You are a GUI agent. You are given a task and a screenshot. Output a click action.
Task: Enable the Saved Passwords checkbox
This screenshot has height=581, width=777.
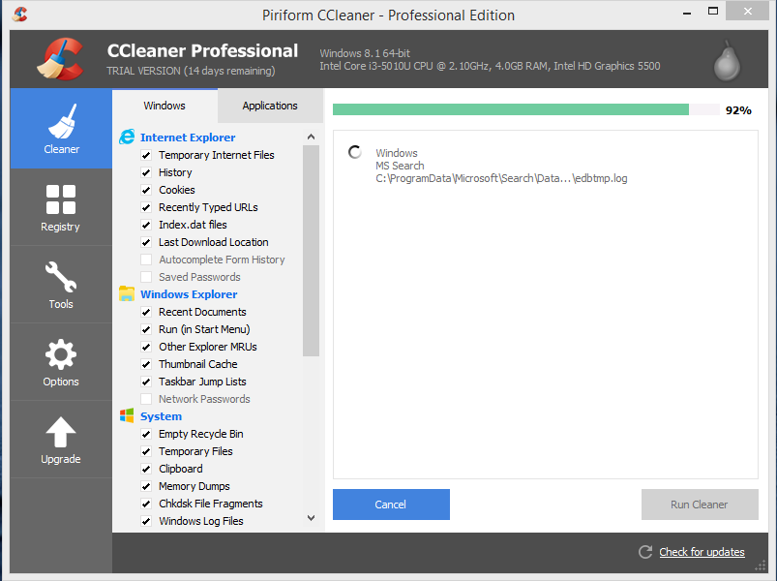pyautogui.click(x=146, y=277)
